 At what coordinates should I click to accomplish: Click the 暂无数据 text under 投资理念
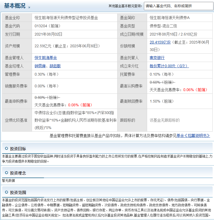[x=9, y=180]
